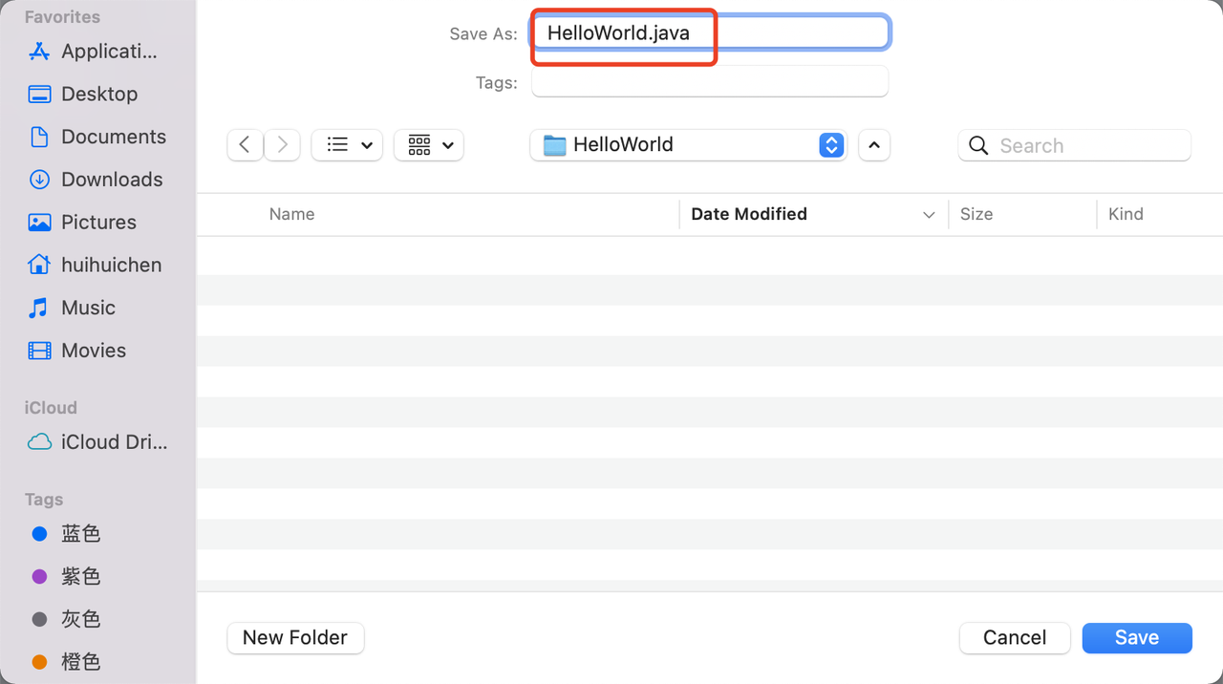1223x684 pixels.
Task: Click the New Folder button
Action: (x=295, y=637)
